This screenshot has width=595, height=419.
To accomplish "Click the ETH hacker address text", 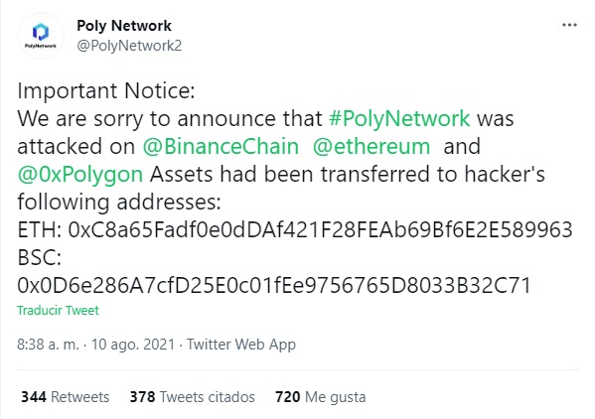I will click(320, 229).
